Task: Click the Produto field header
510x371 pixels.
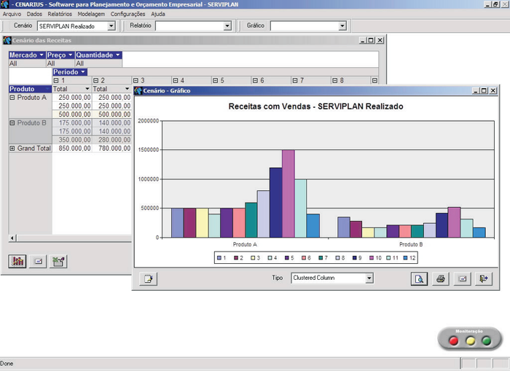Action: pos(31,89)
